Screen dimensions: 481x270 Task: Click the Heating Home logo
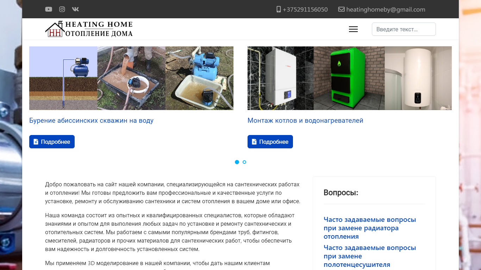click(x=89, y=29)
